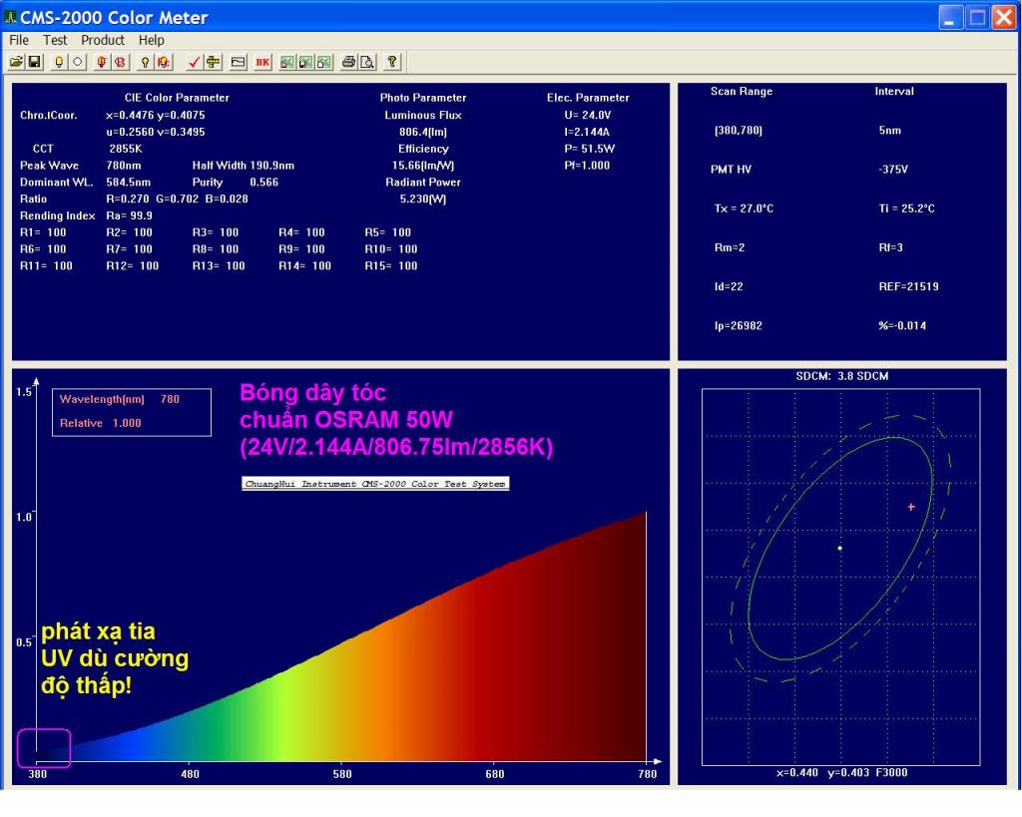Image resolution: width=1022 pixels, height=817 pixels.
Task: Click the yellow light bulb toolbar icon
Action: click(59, 62)
